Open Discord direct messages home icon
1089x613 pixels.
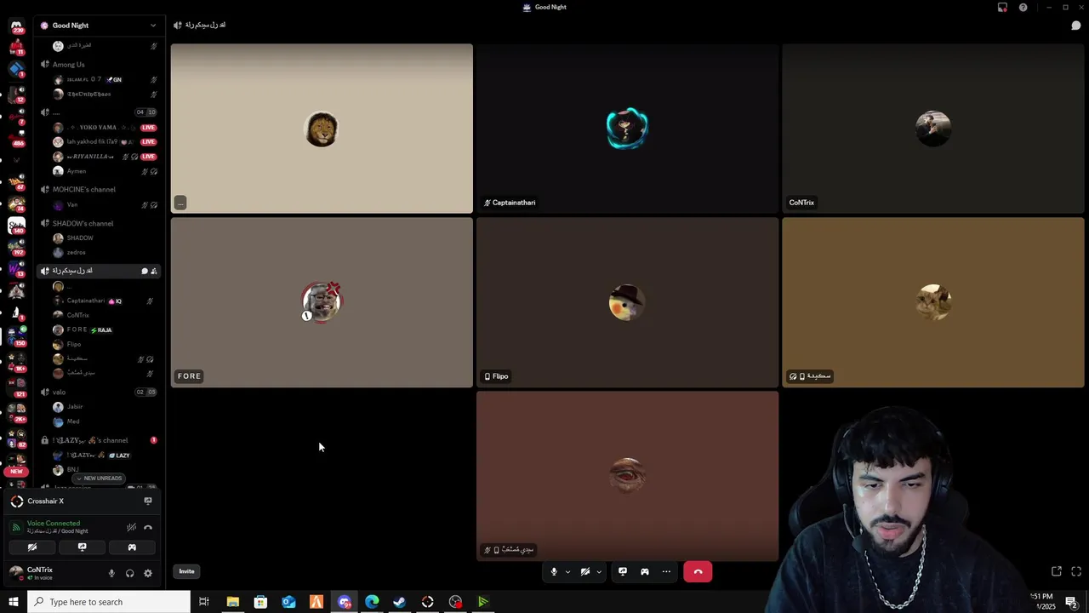pyautogui.click(x=16, y=26)
